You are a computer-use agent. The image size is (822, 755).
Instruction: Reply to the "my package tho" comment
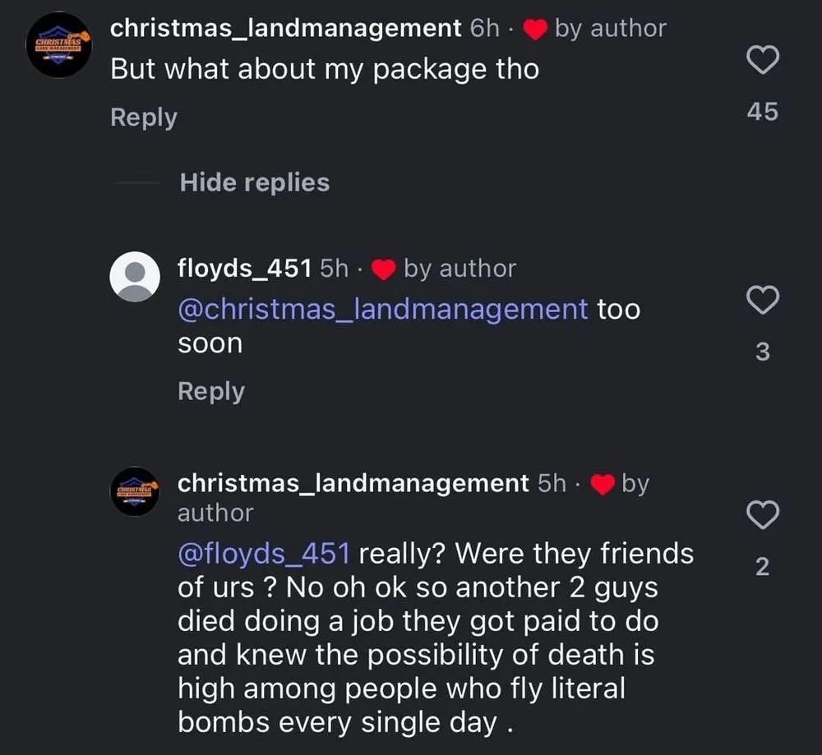click(x=144, y=117)
